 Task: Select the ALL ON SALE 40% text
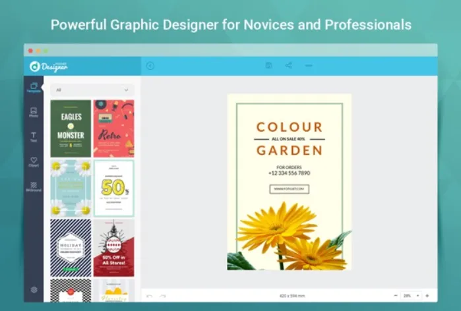288,139
